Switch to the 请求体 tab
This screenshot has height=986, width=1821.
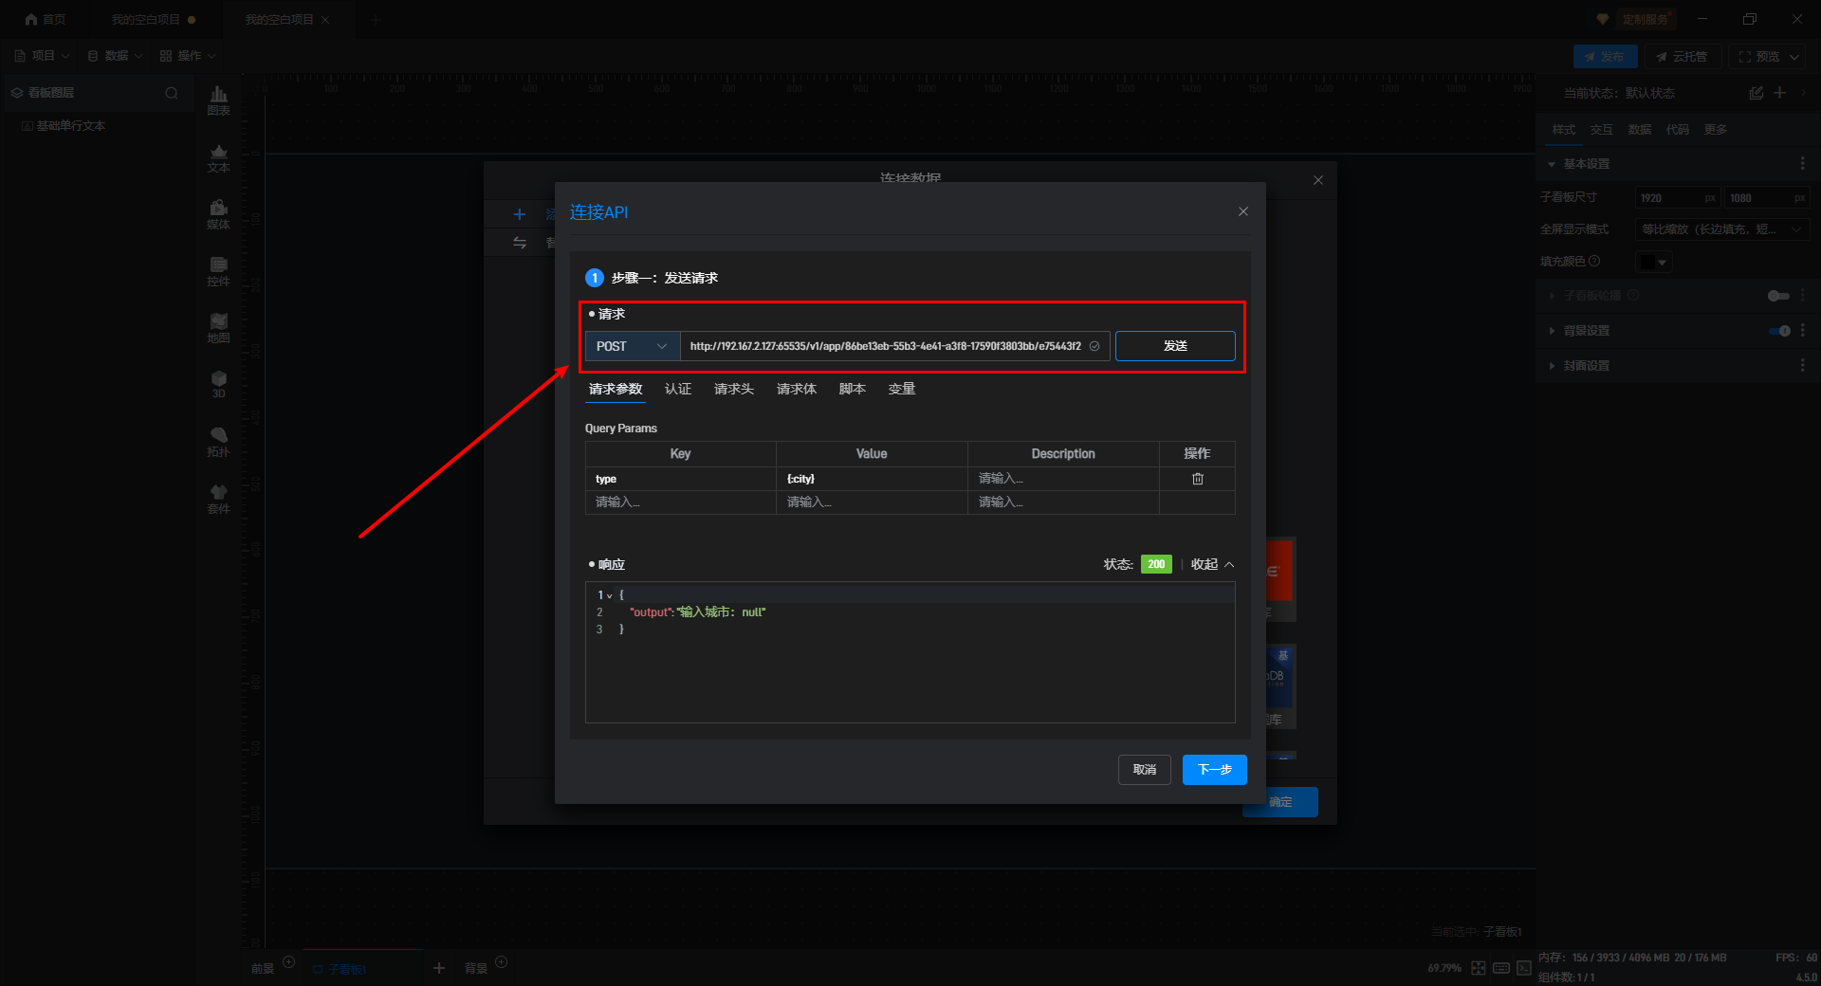click(796, 389)
